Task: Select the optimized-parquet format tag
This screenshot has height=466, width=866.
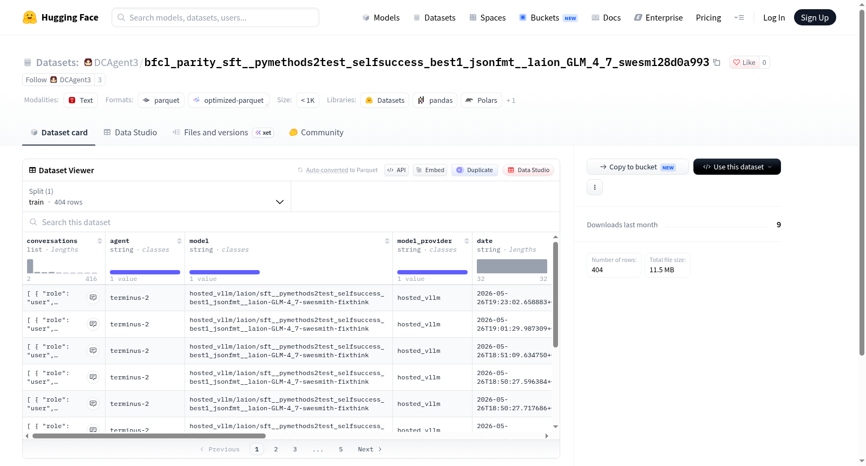Action: click(228, 100)
